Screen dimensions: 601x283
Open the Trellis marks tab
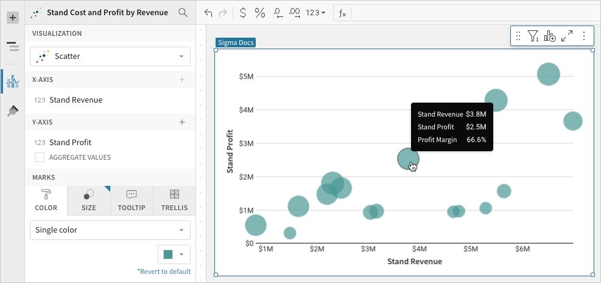(174, 200)
